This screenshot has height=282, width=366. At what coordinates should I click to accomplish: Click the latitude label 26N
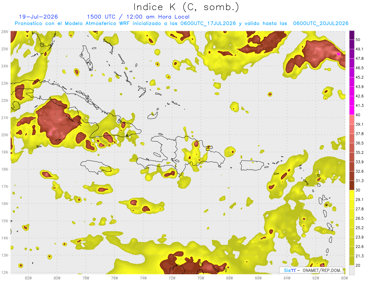tap(5, 32)
